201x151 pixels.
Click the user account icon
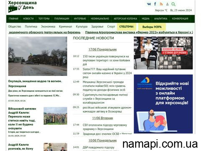[x=167, y=4]
